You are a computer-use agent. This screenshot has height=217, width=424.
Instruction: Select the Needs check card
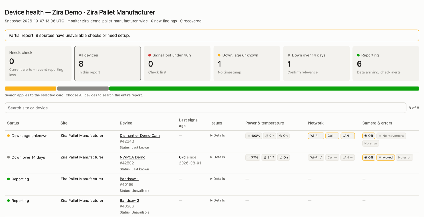[38, 64]
